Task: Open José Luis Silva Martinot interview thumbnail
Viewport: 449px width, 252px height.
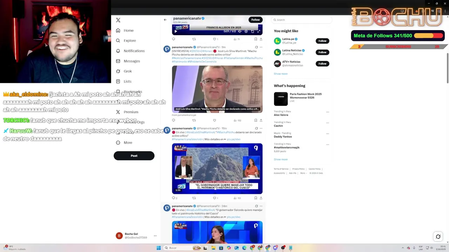Action: click(x=217, y=89)
